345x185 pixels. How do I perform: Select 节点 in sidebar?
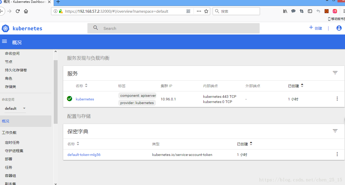[9, 62]
